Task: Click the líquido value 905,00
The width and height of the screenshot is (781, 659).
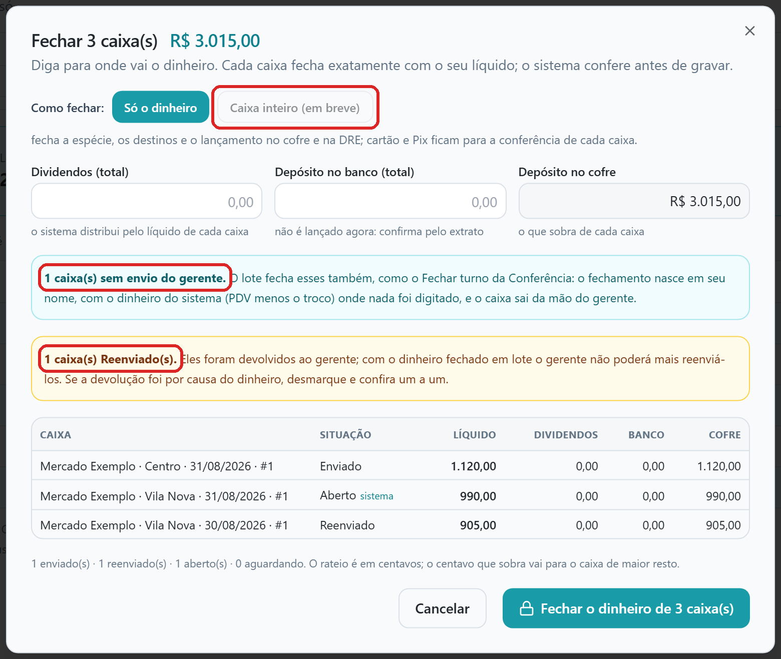Action: coord(478,525)
